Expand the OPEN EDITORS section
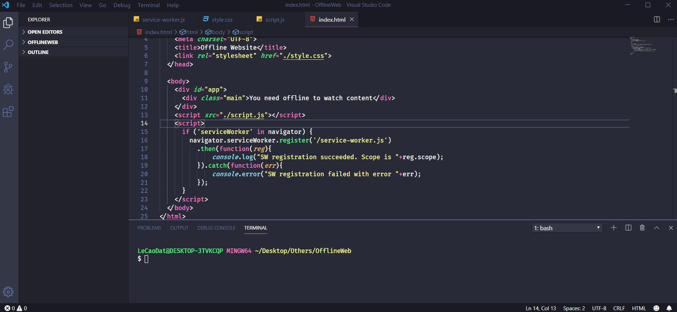 45,32
